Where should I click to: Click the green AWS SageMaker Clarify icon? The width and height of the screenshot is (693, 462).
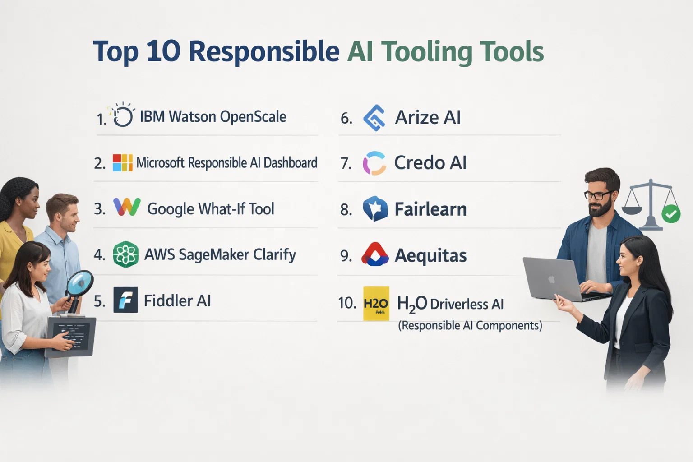[x=125, y=254]
